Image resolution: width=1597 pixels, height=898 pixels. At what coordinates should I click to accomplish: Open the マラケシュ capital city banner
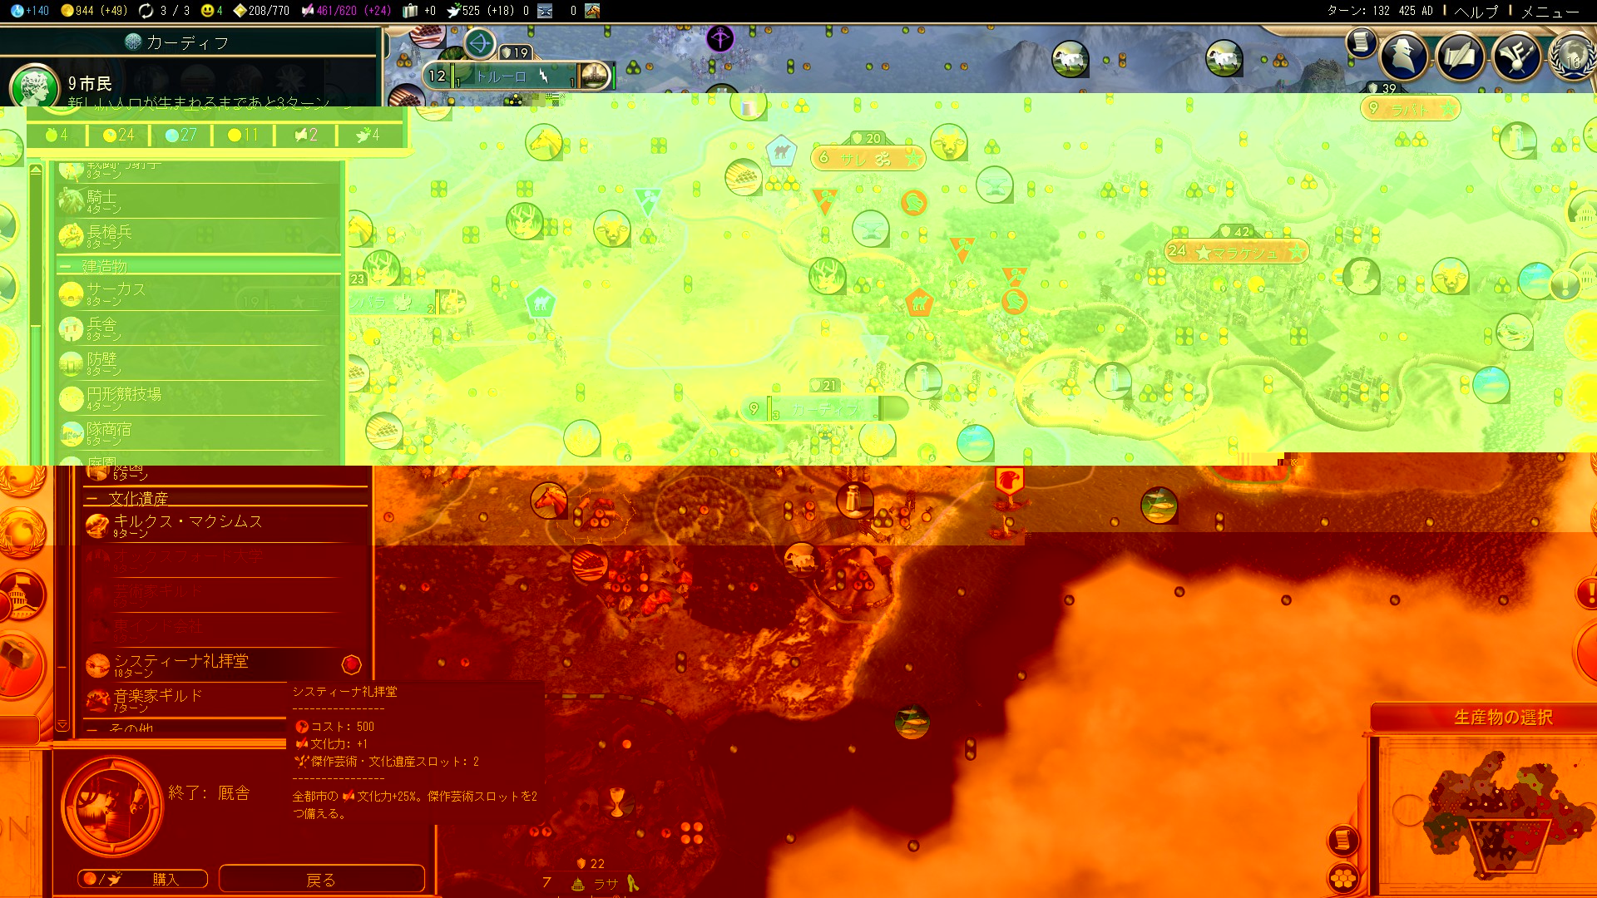[1237, 251]
